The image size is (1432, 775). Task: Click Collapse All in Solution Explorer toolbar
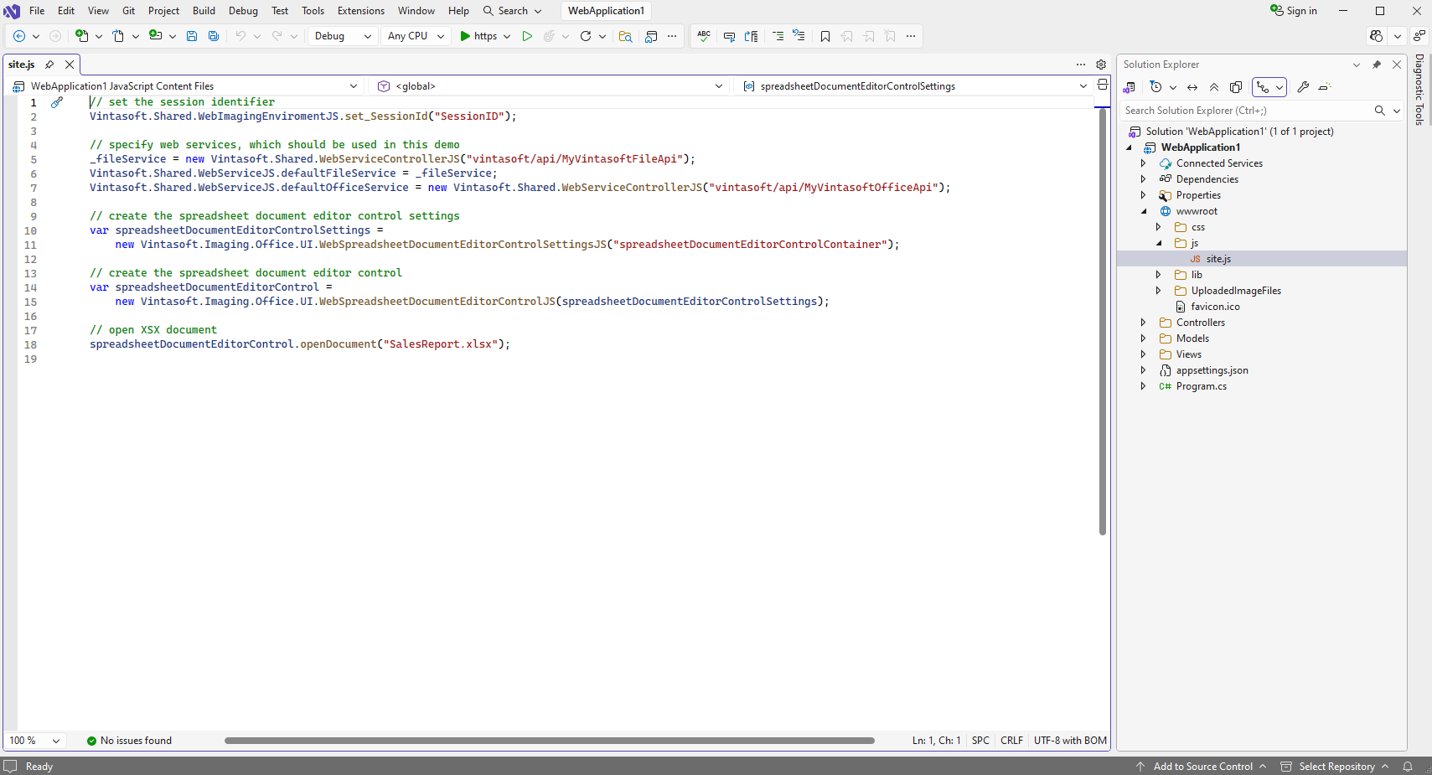[x=1214, y=87]
